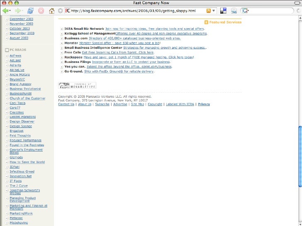Open the MarketingWonk link

click(x=21, y=214)
